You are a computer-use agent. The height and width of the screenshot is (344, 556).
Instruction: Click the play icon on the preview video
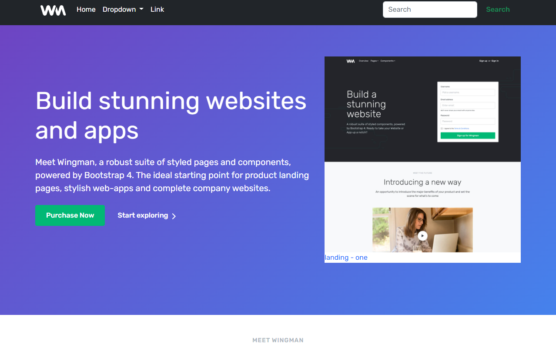pyautogui.click(x=422, y=236)
